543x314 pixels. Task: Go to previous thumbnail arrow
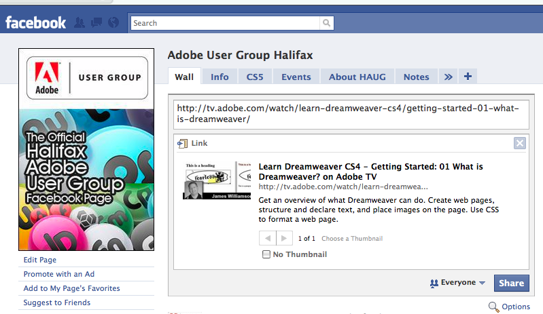(x=268, y=238)
